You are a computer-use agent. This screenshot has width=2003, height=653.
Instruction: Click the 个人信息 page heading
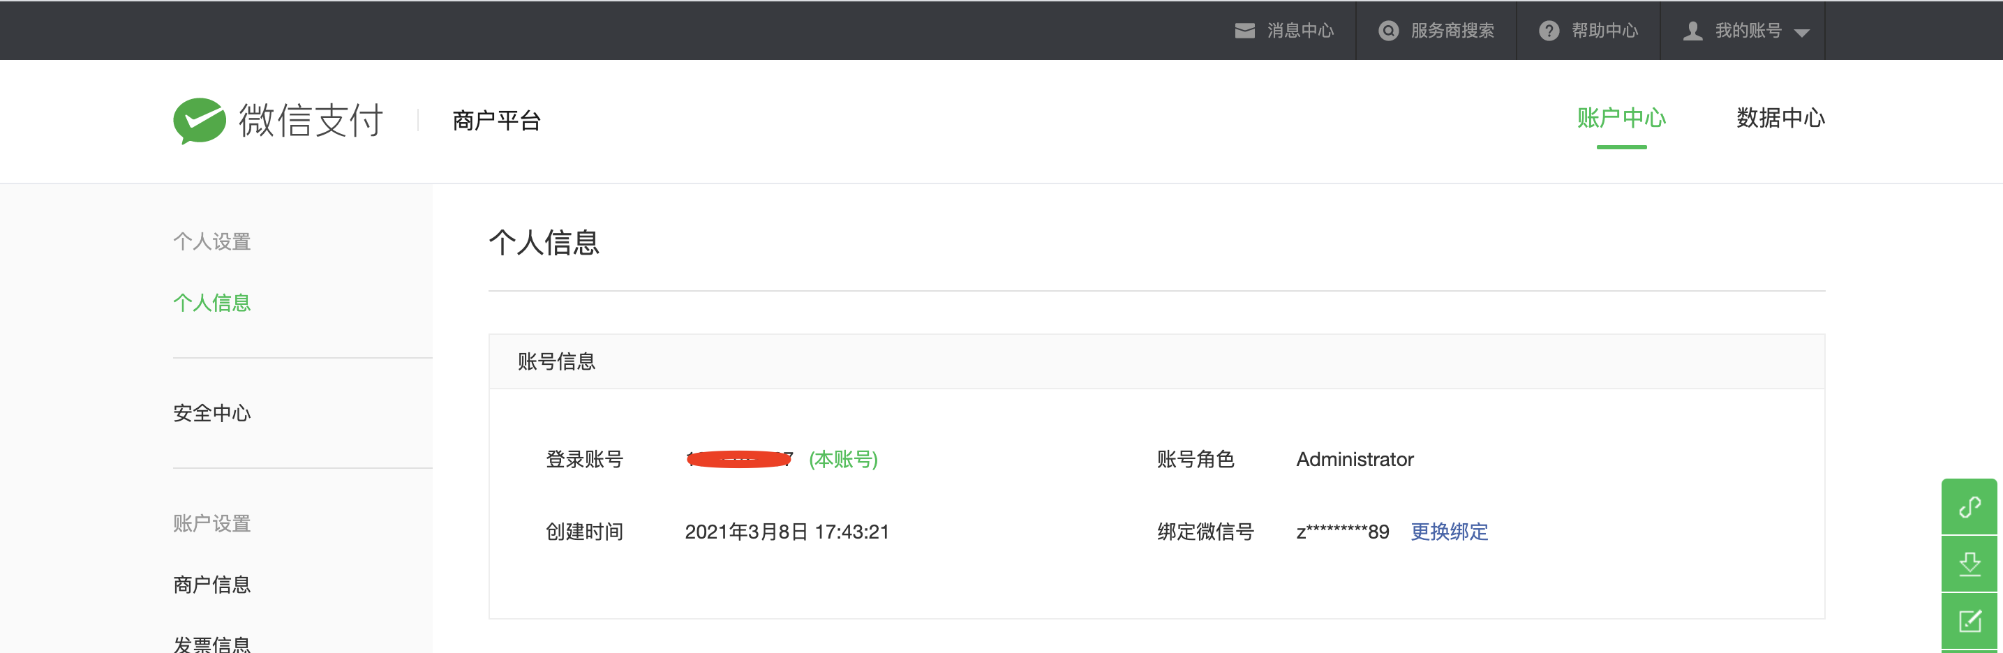(544, 243)
